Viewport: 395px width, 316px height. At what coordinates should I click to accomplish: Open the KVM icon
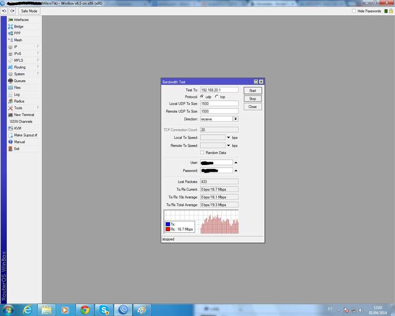[11, 129]
